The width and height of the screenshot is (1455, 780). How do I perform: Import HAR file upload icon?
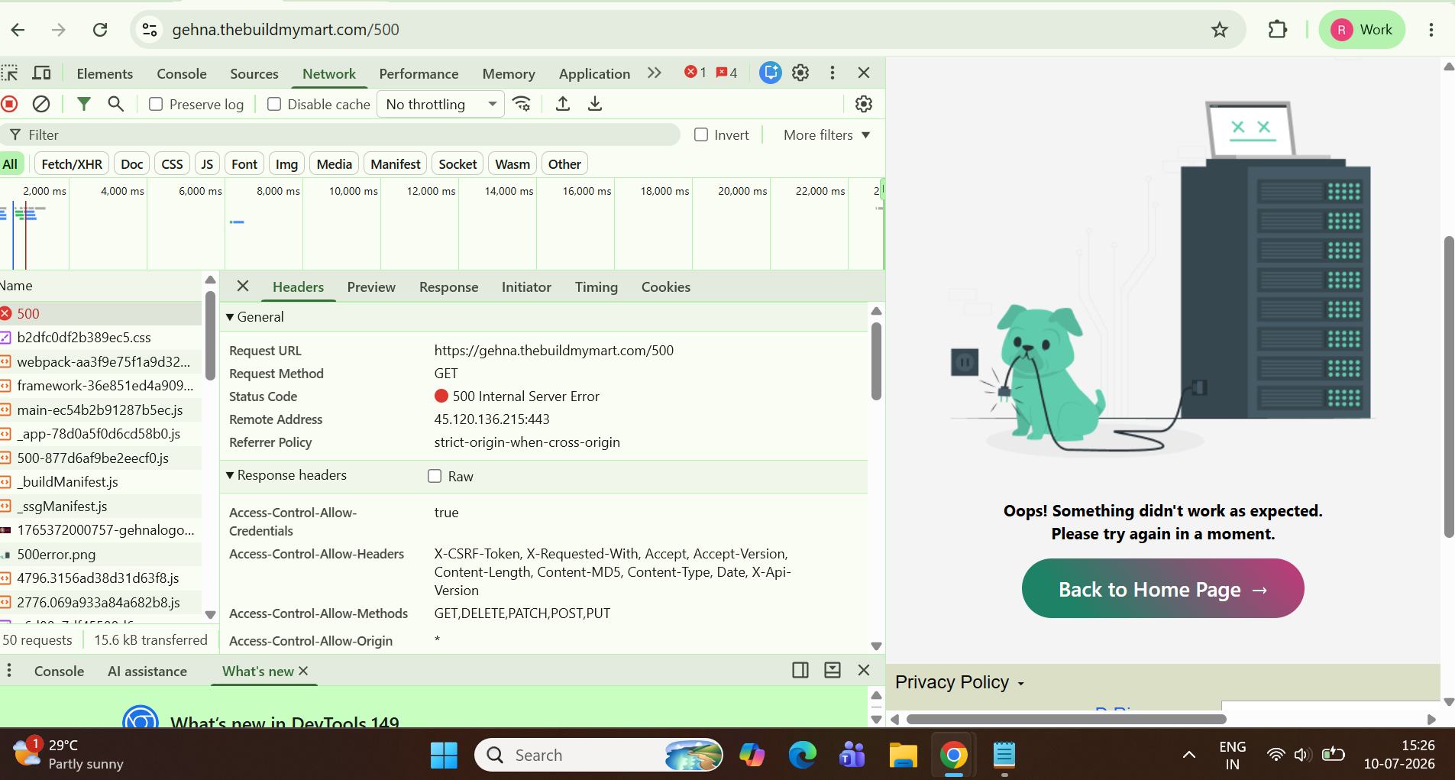pyautogui.click(x=563, y=104)
